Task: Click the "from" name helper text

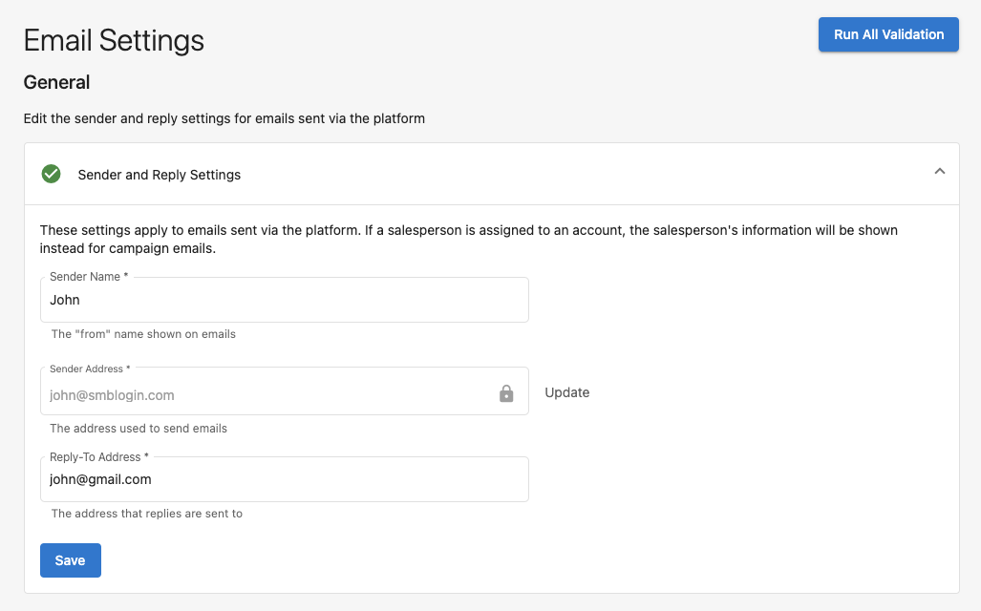Action: 143,334
